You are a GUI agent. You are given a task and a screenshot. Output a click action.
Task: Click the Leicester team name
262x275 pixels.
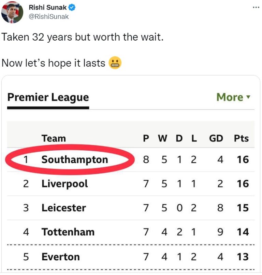click(63, 208)
